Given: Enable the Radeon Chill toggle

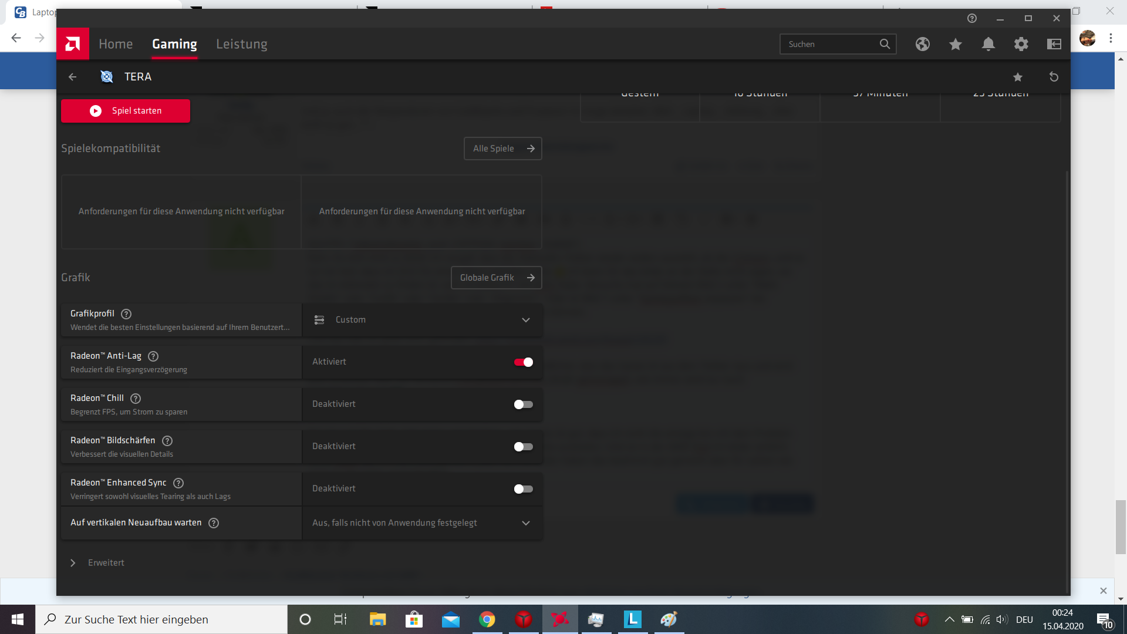Looking at the screenshot, I should click(523, 404).
